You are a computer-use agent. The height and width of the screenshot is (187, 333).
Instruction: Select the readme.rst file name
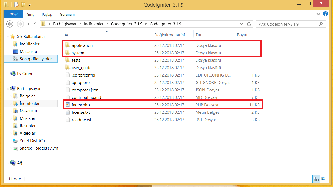[81, 120]
